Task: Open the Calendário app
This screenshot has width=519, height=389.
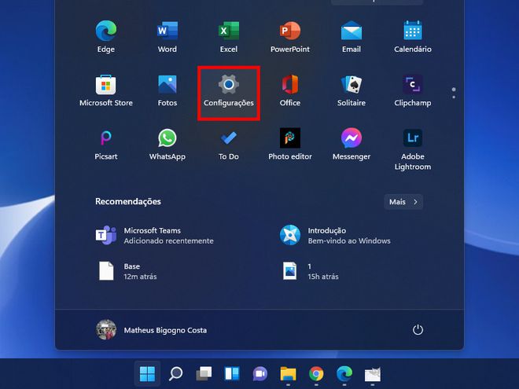Action: [x=413, y=36]
